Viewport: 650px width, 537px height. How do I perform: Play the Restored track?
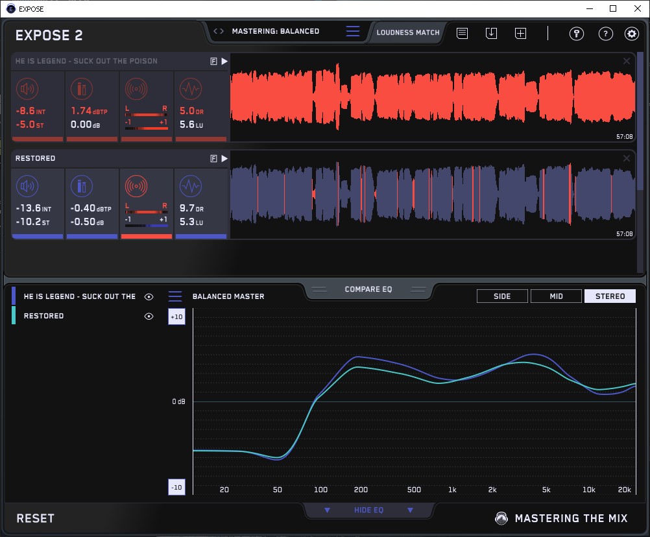click(224, 158)
